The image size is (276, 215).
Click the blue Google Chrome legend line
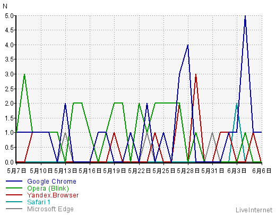14,181
